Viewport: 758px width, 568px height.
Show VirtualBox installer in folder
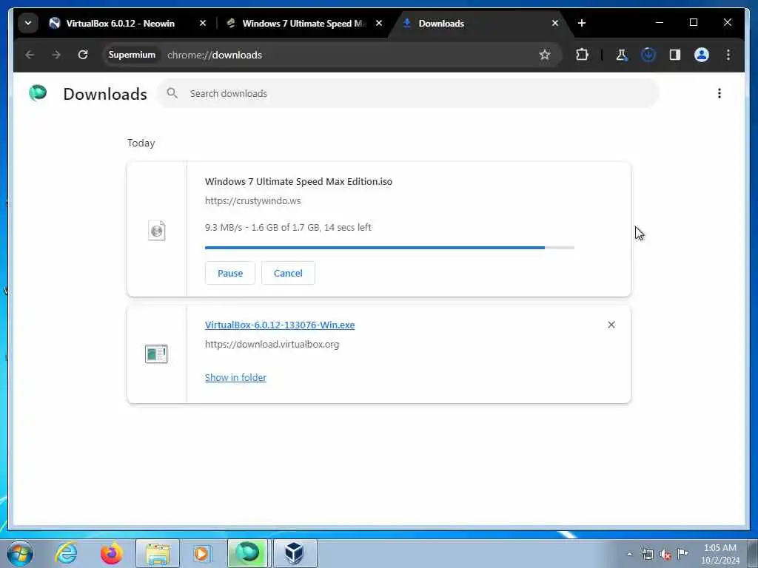pos(235,378)
